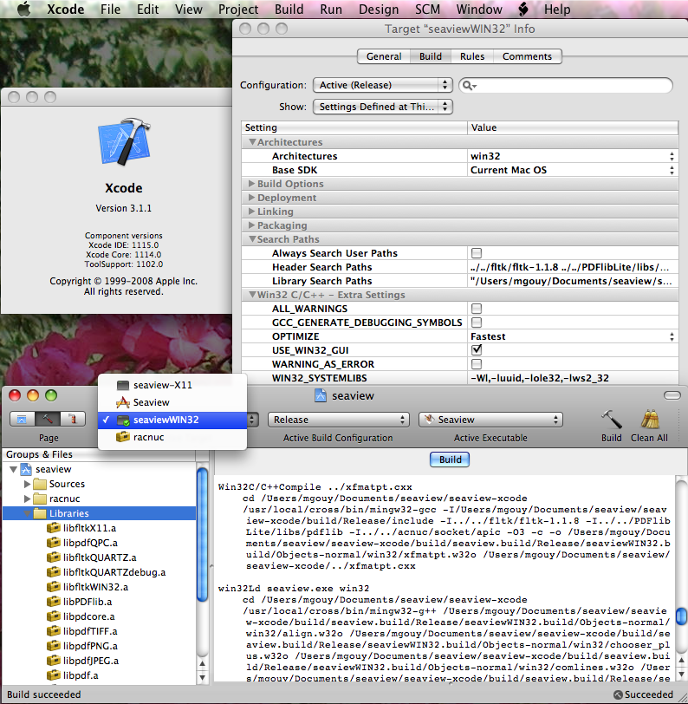Screen dimensions: 688x704
Task: Open the SCM menu
Action: 427,10
